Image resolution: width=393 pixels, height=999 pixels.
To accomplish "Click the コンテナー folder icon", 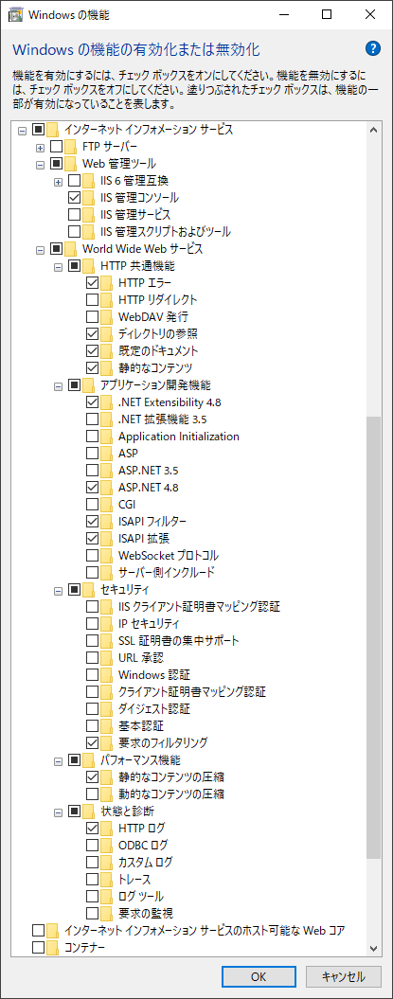I will pyautogui.click(x=53, y=948).
